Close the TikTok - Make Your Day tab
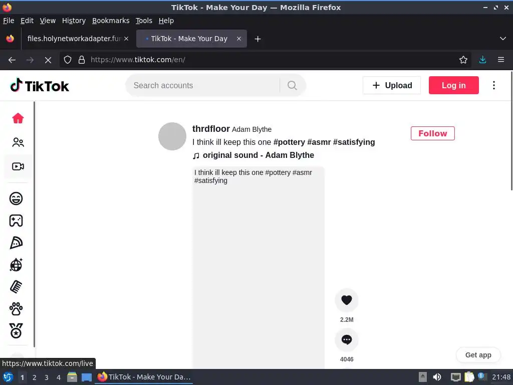This screenshot has width=513, height=385. coord(239,39)
